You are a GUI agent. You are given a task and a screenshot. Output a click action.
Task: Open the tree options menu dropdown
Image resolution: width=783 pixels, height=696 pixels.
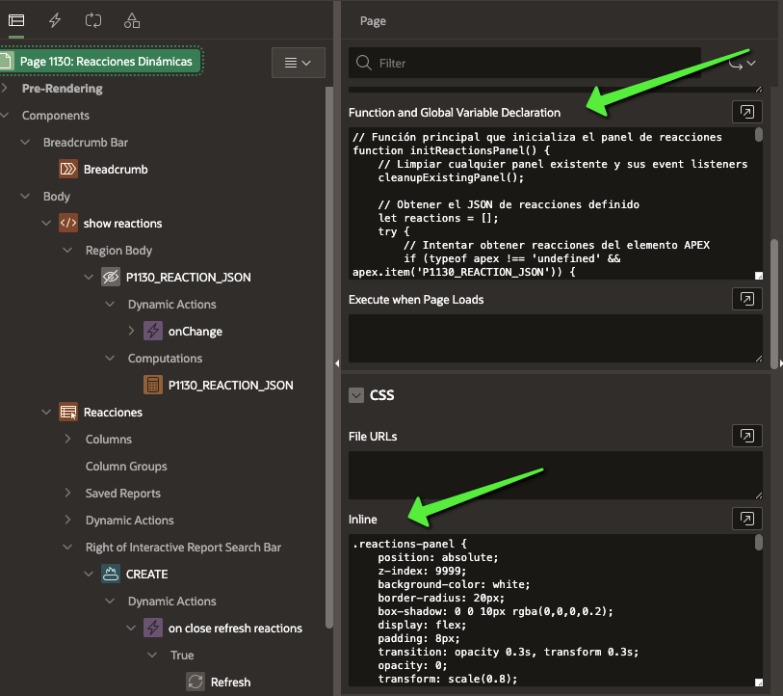298,63
